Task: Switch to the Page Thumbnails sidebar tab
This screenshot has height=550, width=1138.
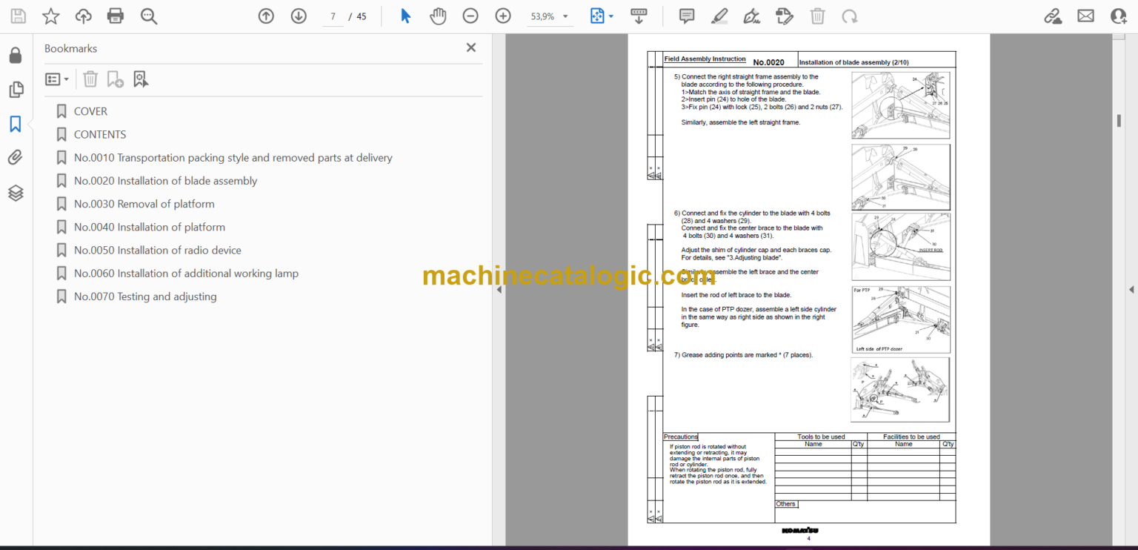Action: coord(16,89)
